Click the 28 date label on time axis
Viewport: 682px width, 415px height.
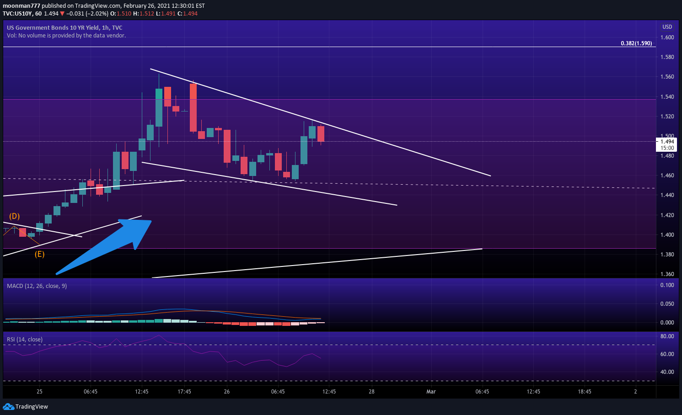coord(371,392)
